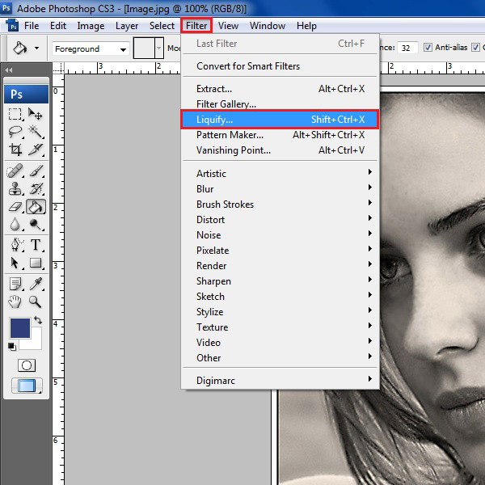Select the Magic Wand tool
Viewport: 485px width, 485px height.
[36, 132]
